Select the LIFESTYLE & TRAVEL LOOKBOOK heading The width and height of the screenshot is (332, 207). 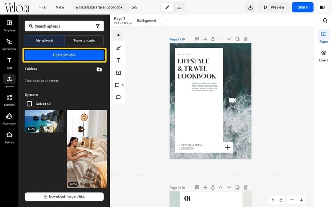click(197, 69)
